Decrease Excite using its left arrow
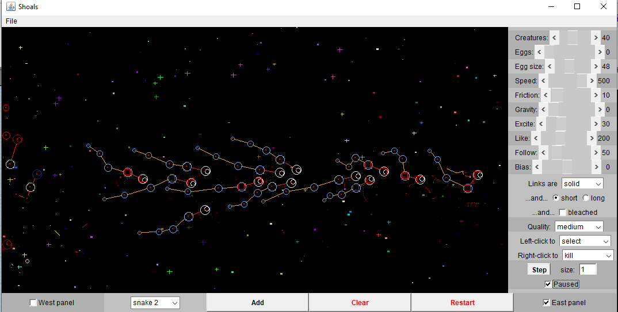 tap(541, 124)
